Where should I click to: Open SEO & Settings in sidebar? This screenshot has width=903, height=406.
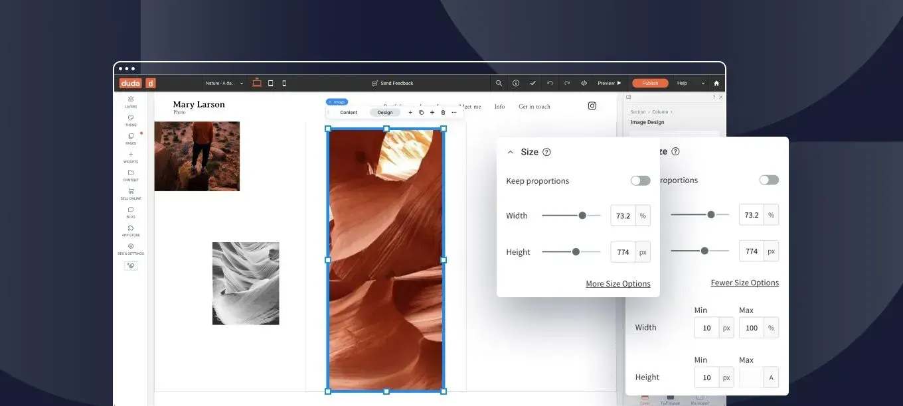point(131,249)
